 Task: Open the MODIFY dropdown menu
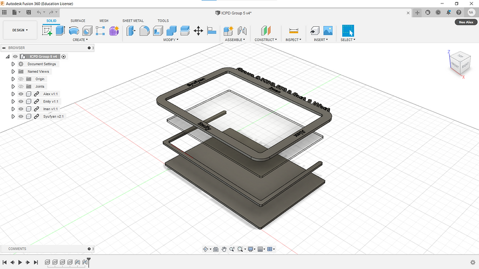(171, 40)
